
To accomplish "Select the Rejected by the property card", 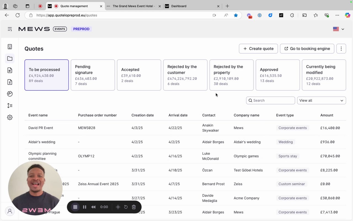I will (x=231, y=75).
